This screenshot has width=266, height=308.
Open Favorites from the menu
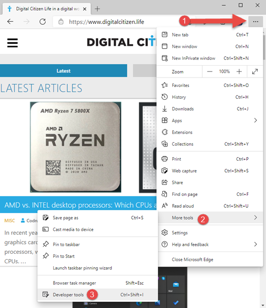[210, 85]
